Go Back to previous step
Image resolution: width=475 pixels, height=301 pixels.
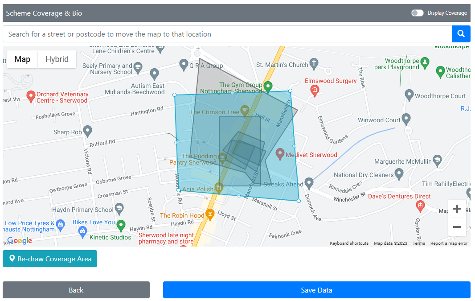76,290
